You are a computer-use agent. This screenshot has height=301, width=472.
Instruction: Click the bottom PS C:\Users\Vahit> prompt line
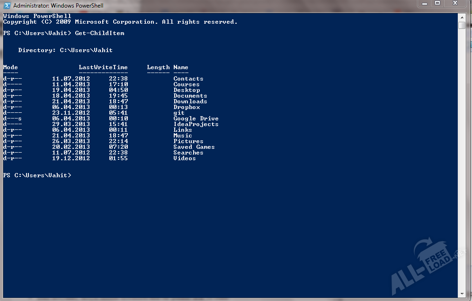37,175
